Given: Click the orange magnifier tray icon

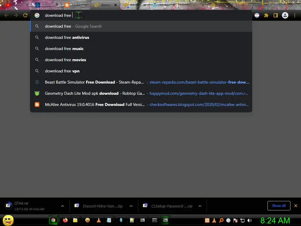Looking at the screenshot, I should click(221, 220).
